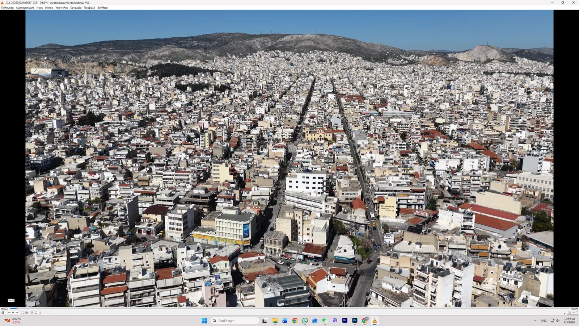Stop playback with the stop button

coord(13,313)
